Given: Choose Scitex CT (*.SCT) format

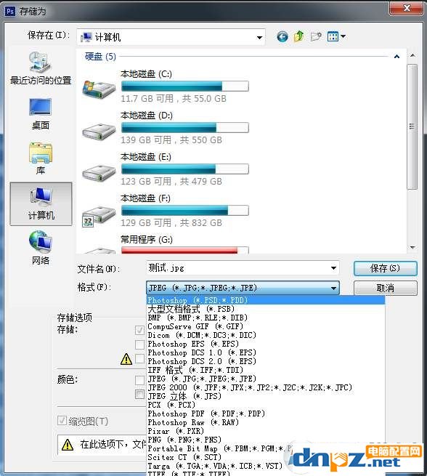Looking at the screenshot, I should 266,458.
